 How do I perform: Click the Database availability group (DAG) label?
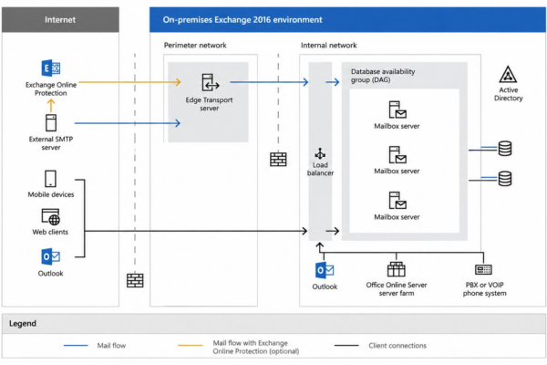[383, 76]
